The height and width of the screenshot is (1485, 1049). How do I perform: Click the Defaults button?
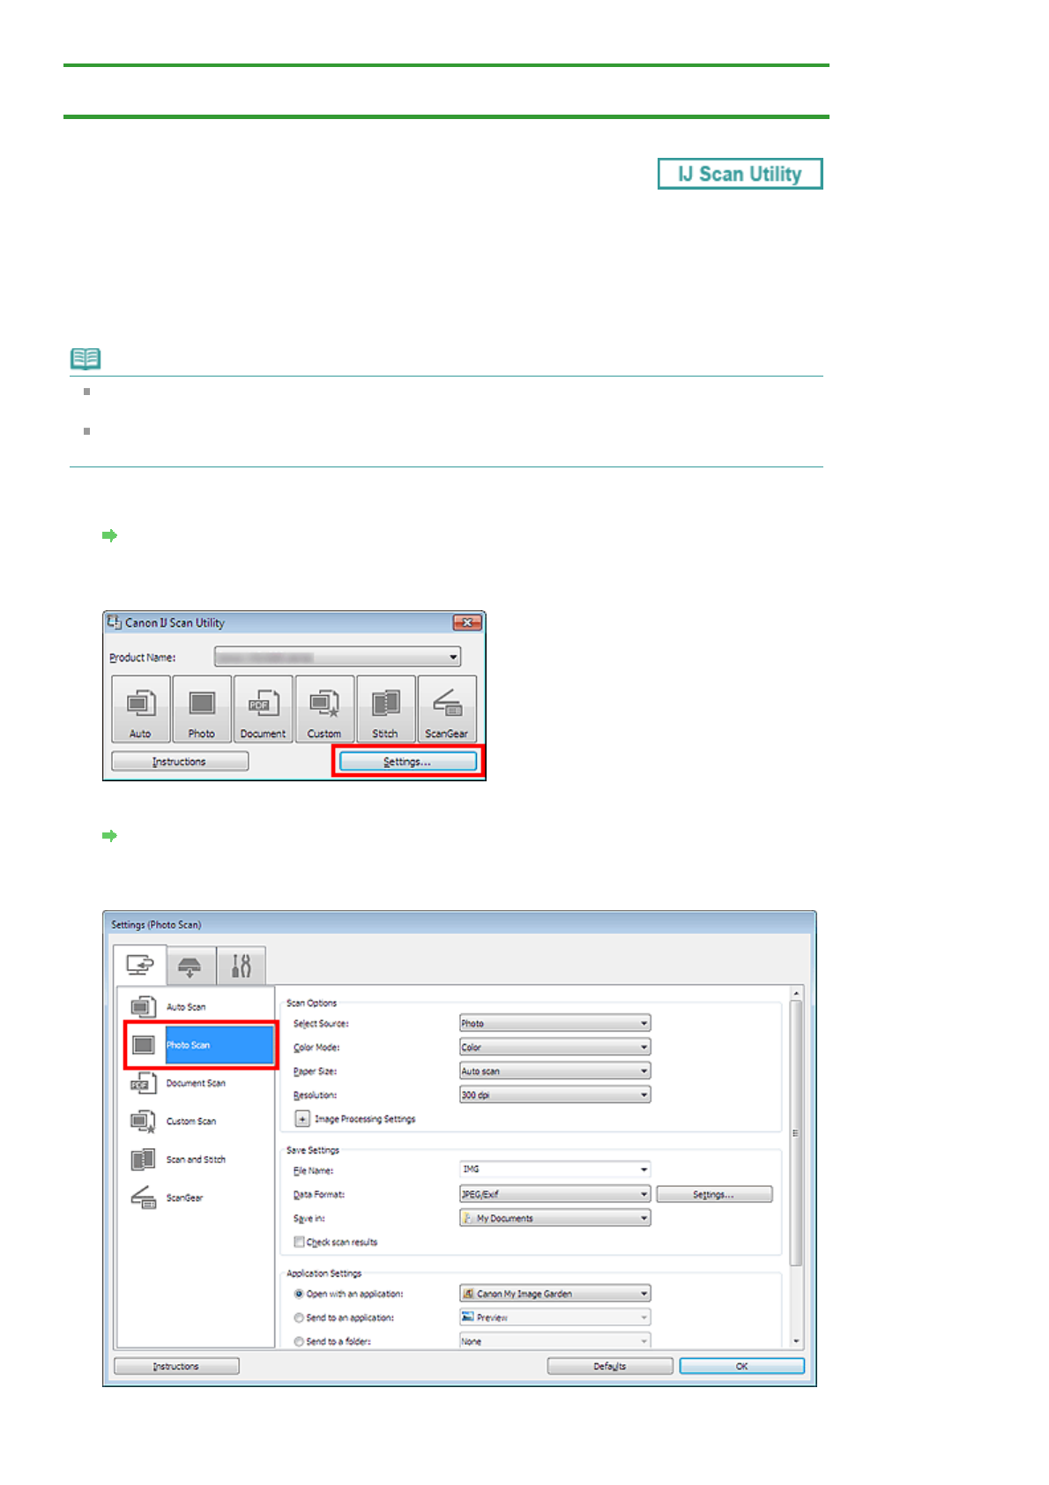[609, 1366]
